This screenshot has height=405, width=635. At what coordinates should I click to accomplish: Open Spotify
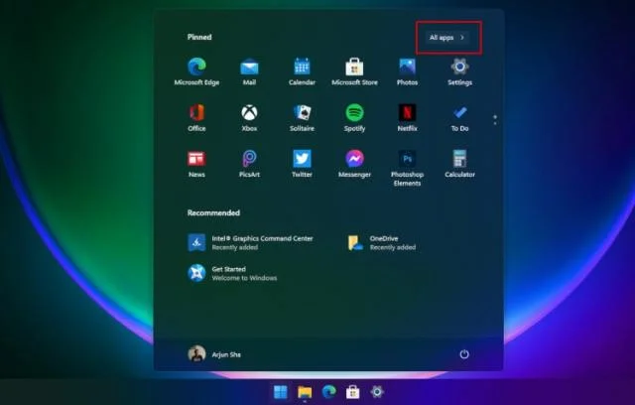(x=354, y=118)
